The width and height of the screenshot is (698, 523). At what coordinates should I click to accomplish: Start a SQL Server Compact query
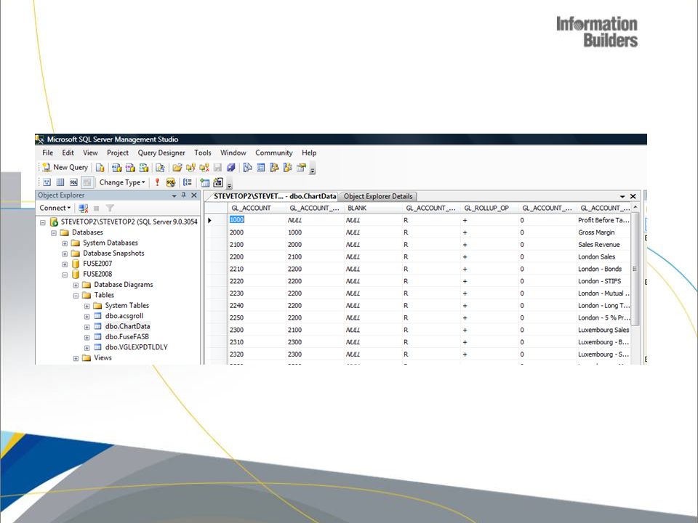(160, 168)
